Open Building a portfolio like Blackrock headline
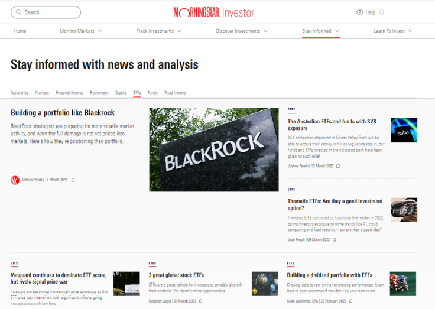Screen dimensions: 435x309 tap(63, 113)
